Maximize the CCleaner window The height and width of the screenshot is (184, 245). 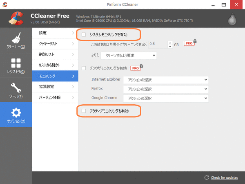click(224, 4)
